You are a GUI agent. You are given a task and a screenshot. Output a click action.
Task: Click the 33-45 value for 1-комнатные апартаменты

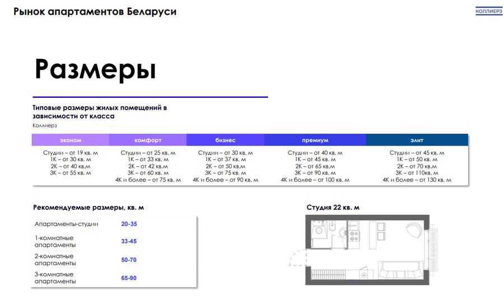coord(129,242)
